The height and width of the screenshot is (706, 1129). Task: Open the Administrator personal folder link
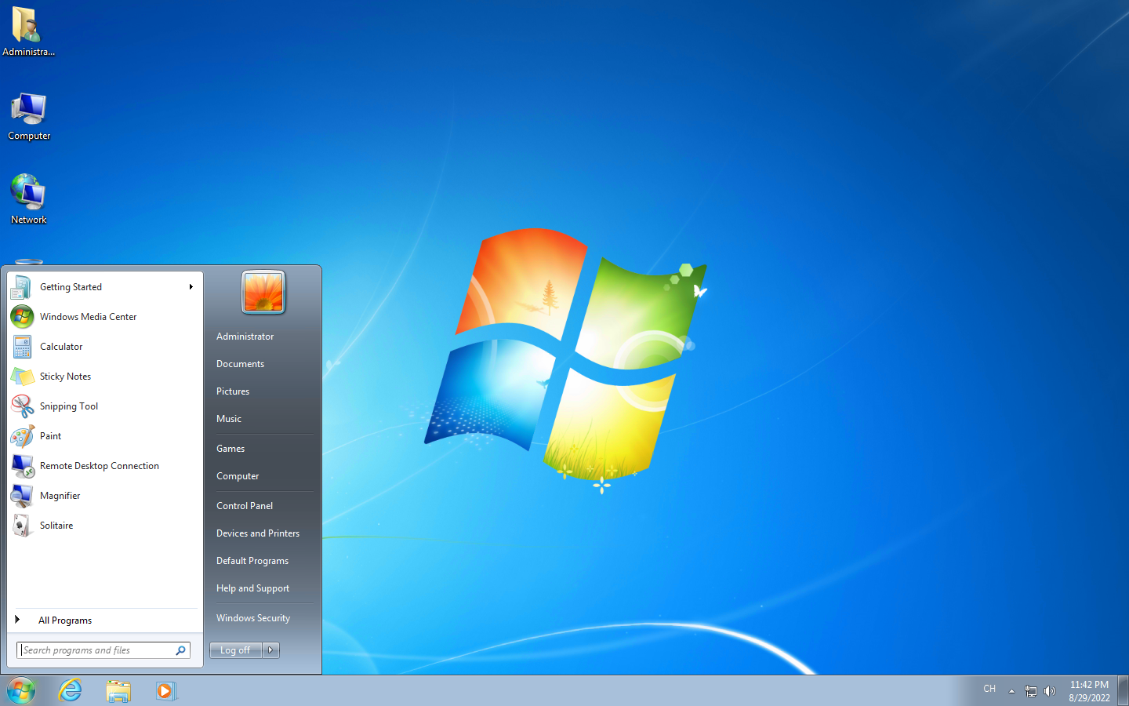click(245, 337)
